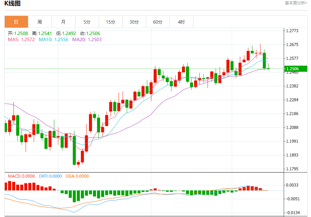The image size is (311, 217).
Task: Click the MACD:0.0000 label
Action: 22,176
